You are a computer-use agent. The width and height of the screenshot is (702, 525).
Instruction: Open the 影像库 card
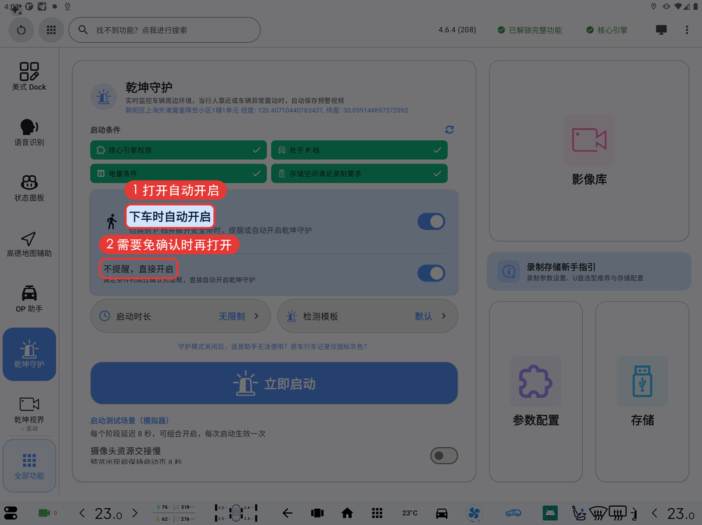click(589, 151)
